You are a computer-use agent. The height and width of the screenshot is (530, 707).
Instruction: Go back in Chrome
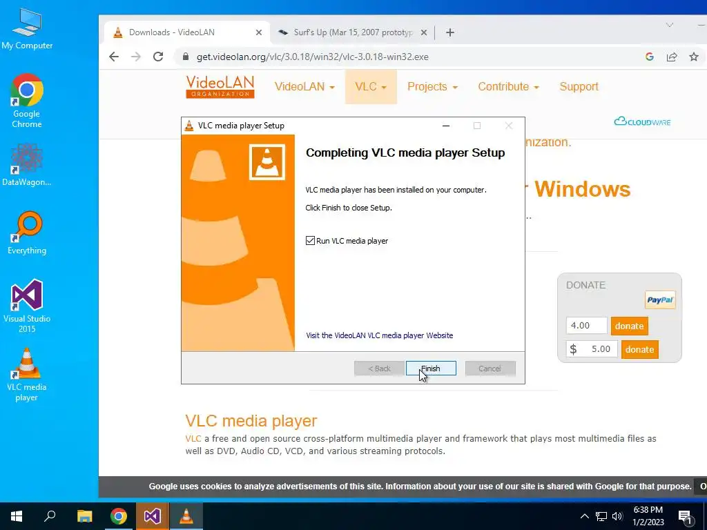(x=114, y=57)
